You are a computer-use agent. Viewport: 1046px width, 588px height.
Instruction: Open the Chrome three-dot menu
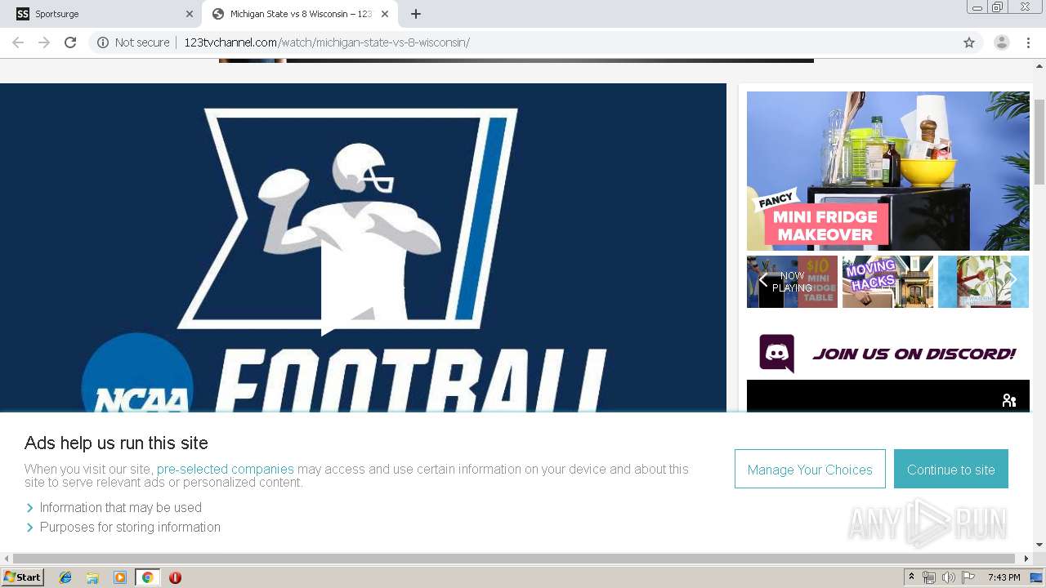pyautogui.click(x=1028, y=42)
